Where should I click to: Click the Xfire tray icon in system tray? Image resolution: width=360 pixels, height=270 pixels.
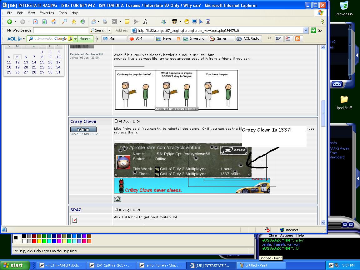331,265
